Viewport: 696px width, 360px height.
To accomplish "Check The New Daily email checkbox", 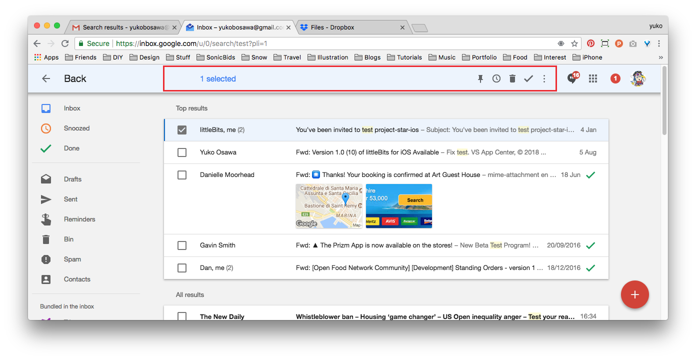I will point(182,316).
